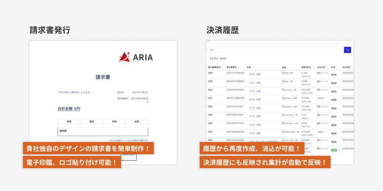Sort by 支払方法 column arrow

(327, 67)
